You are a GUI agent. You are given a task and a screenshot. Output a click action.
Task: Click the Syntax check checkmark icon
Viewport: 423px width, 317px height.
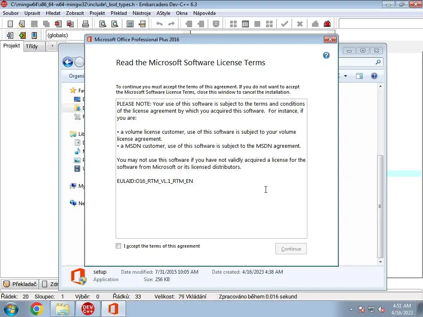click(284, 24)
